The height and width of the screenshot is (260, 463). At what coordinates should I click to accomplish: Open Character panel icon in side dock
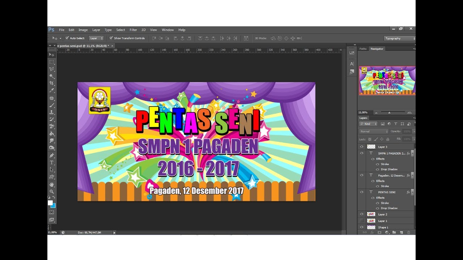point(352,64)
